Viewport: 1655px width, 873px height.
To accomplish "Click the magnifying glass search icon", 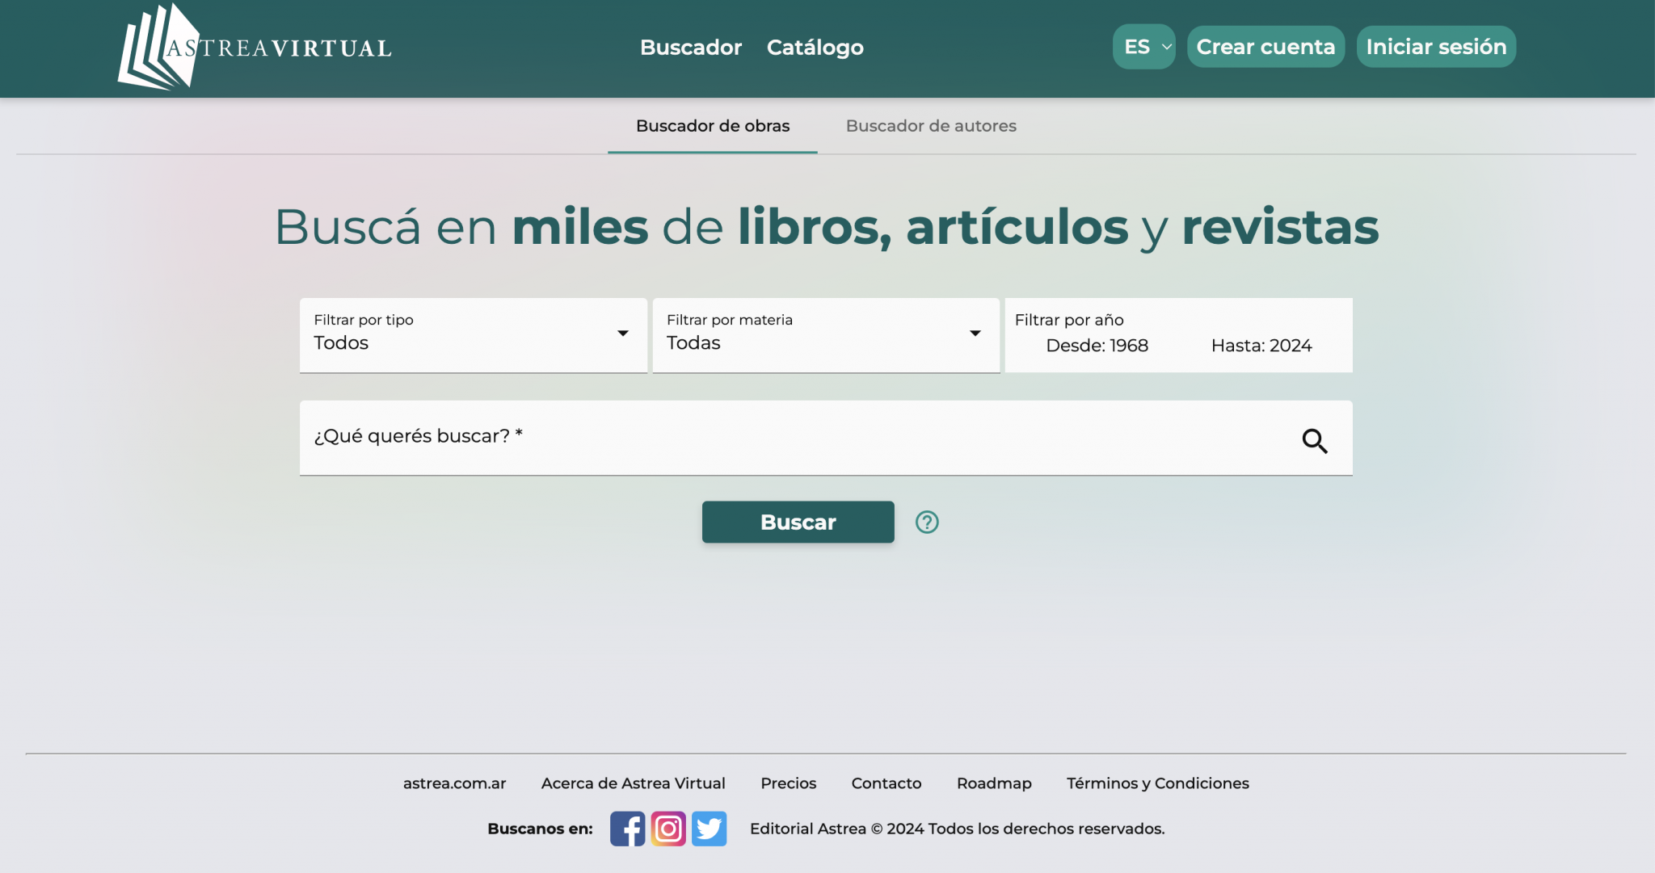I will pos(1315,441).
